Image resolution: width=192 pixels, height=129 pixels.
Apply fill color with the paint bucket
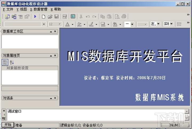click(x=79, y=24)
